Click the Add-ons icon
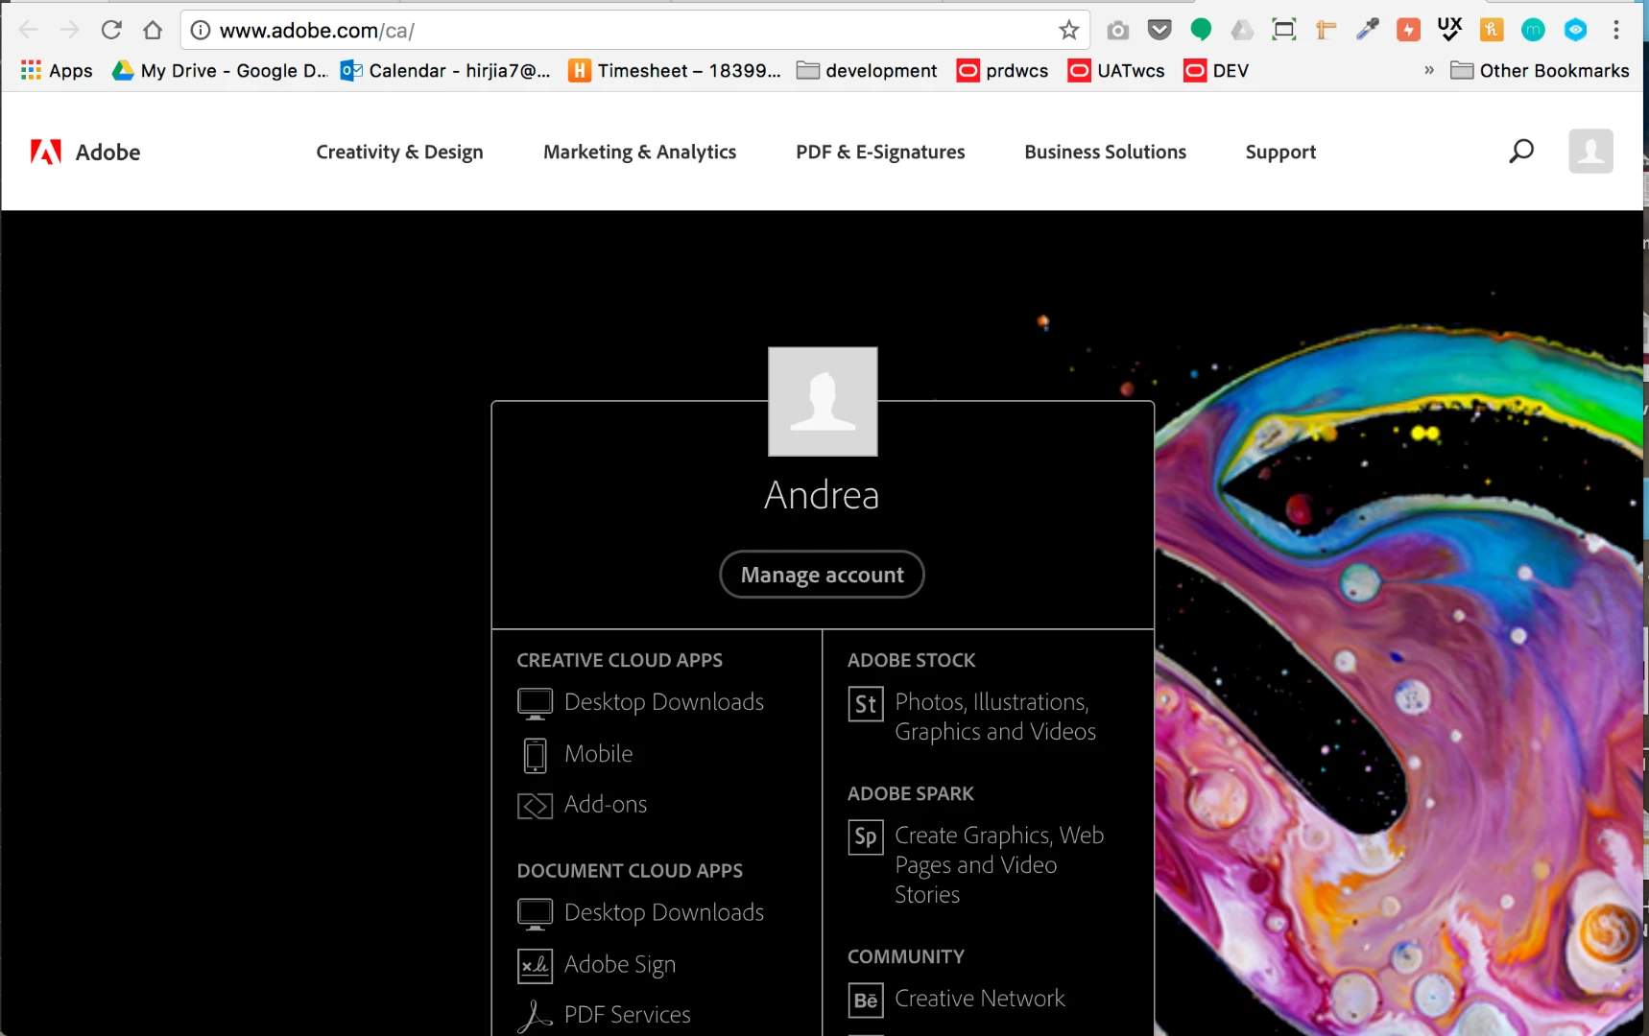The image size is (1649, 1036). click(x=535, y=806)
